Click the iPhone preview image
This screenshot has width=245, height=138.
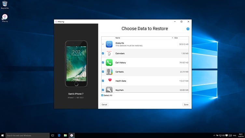[x=76, y=64]
